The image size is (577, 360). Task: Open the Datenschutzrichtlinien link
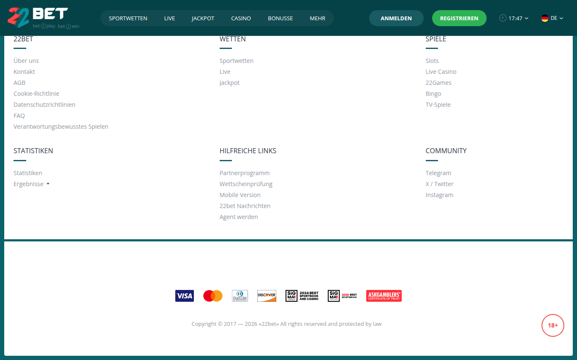point(44,105)
